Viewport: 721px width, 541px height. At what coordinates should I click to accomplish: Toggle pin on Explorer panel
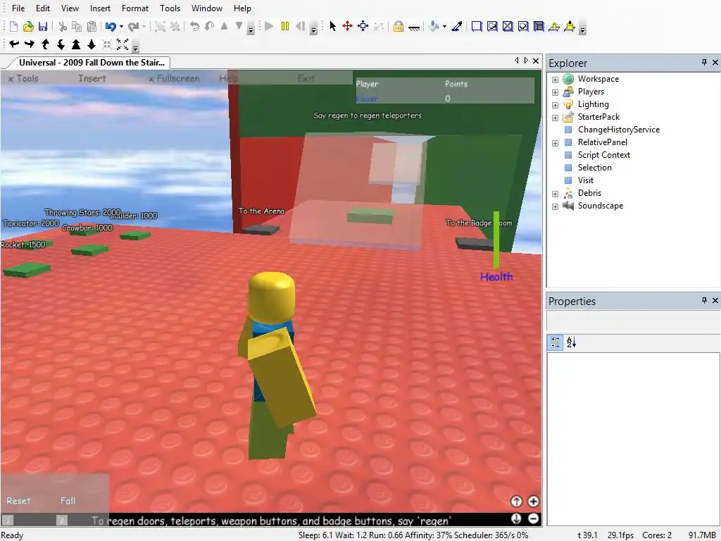pyautogui.click(x=704, y=62)
